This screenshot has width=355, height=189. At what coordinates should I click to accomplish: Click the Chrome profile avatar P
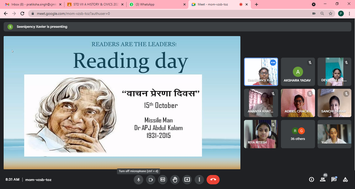[x=341, y=14]
